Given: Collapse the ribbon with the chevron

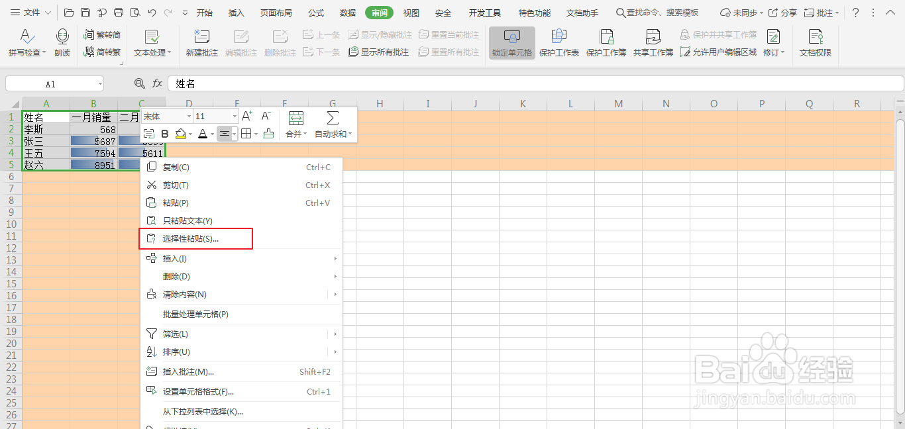Looking at the screenshot, I should [889, 13].
